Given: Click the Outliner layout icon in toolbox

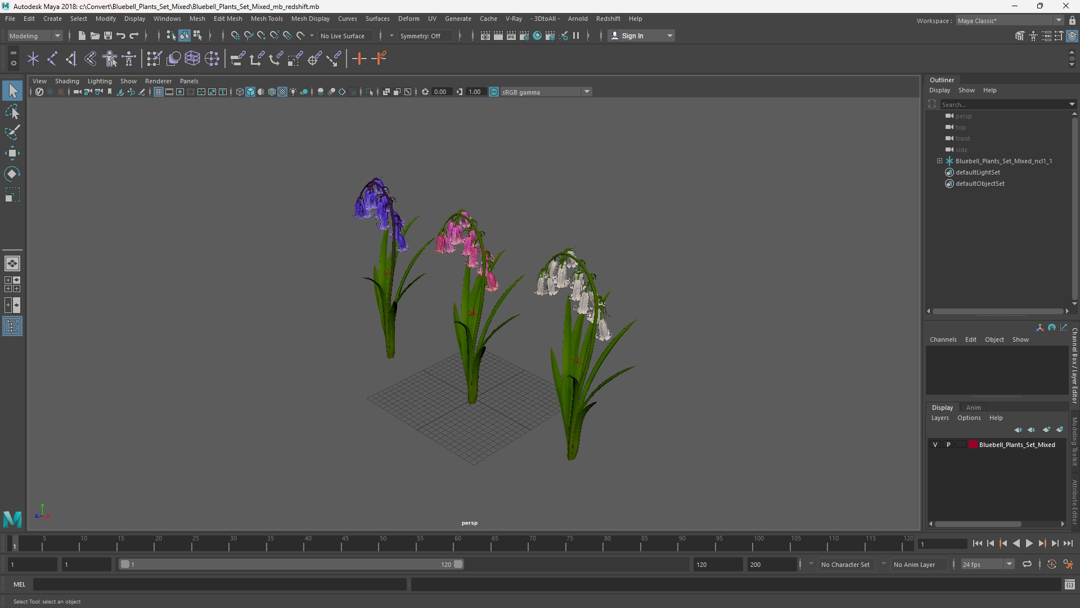Looking at the screenshot, I should (x=12, y=327).
